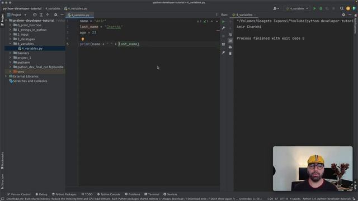This screenshot has width=358, height=201.
Task: Toggle scroll to end in Run console
Action: tap(230, 41)
